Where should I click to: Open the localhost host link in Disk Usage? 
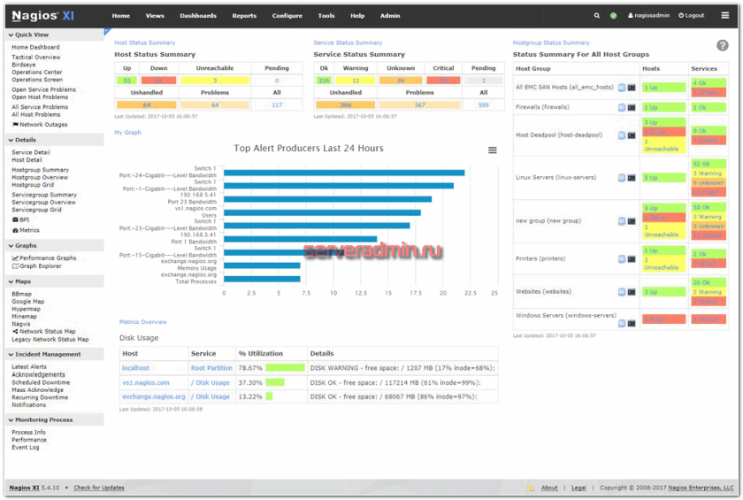(x=135, y=368)
